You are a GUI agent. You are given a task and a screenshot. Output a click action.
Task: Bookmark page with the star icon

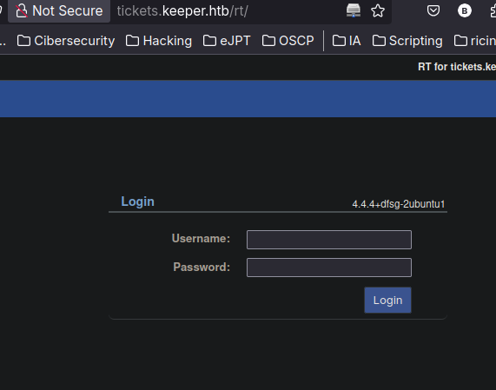point(378,11)
